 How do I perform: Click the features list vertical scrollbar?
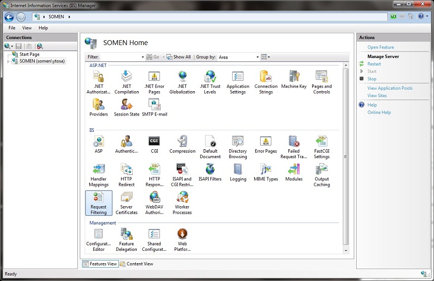(346, 158)
